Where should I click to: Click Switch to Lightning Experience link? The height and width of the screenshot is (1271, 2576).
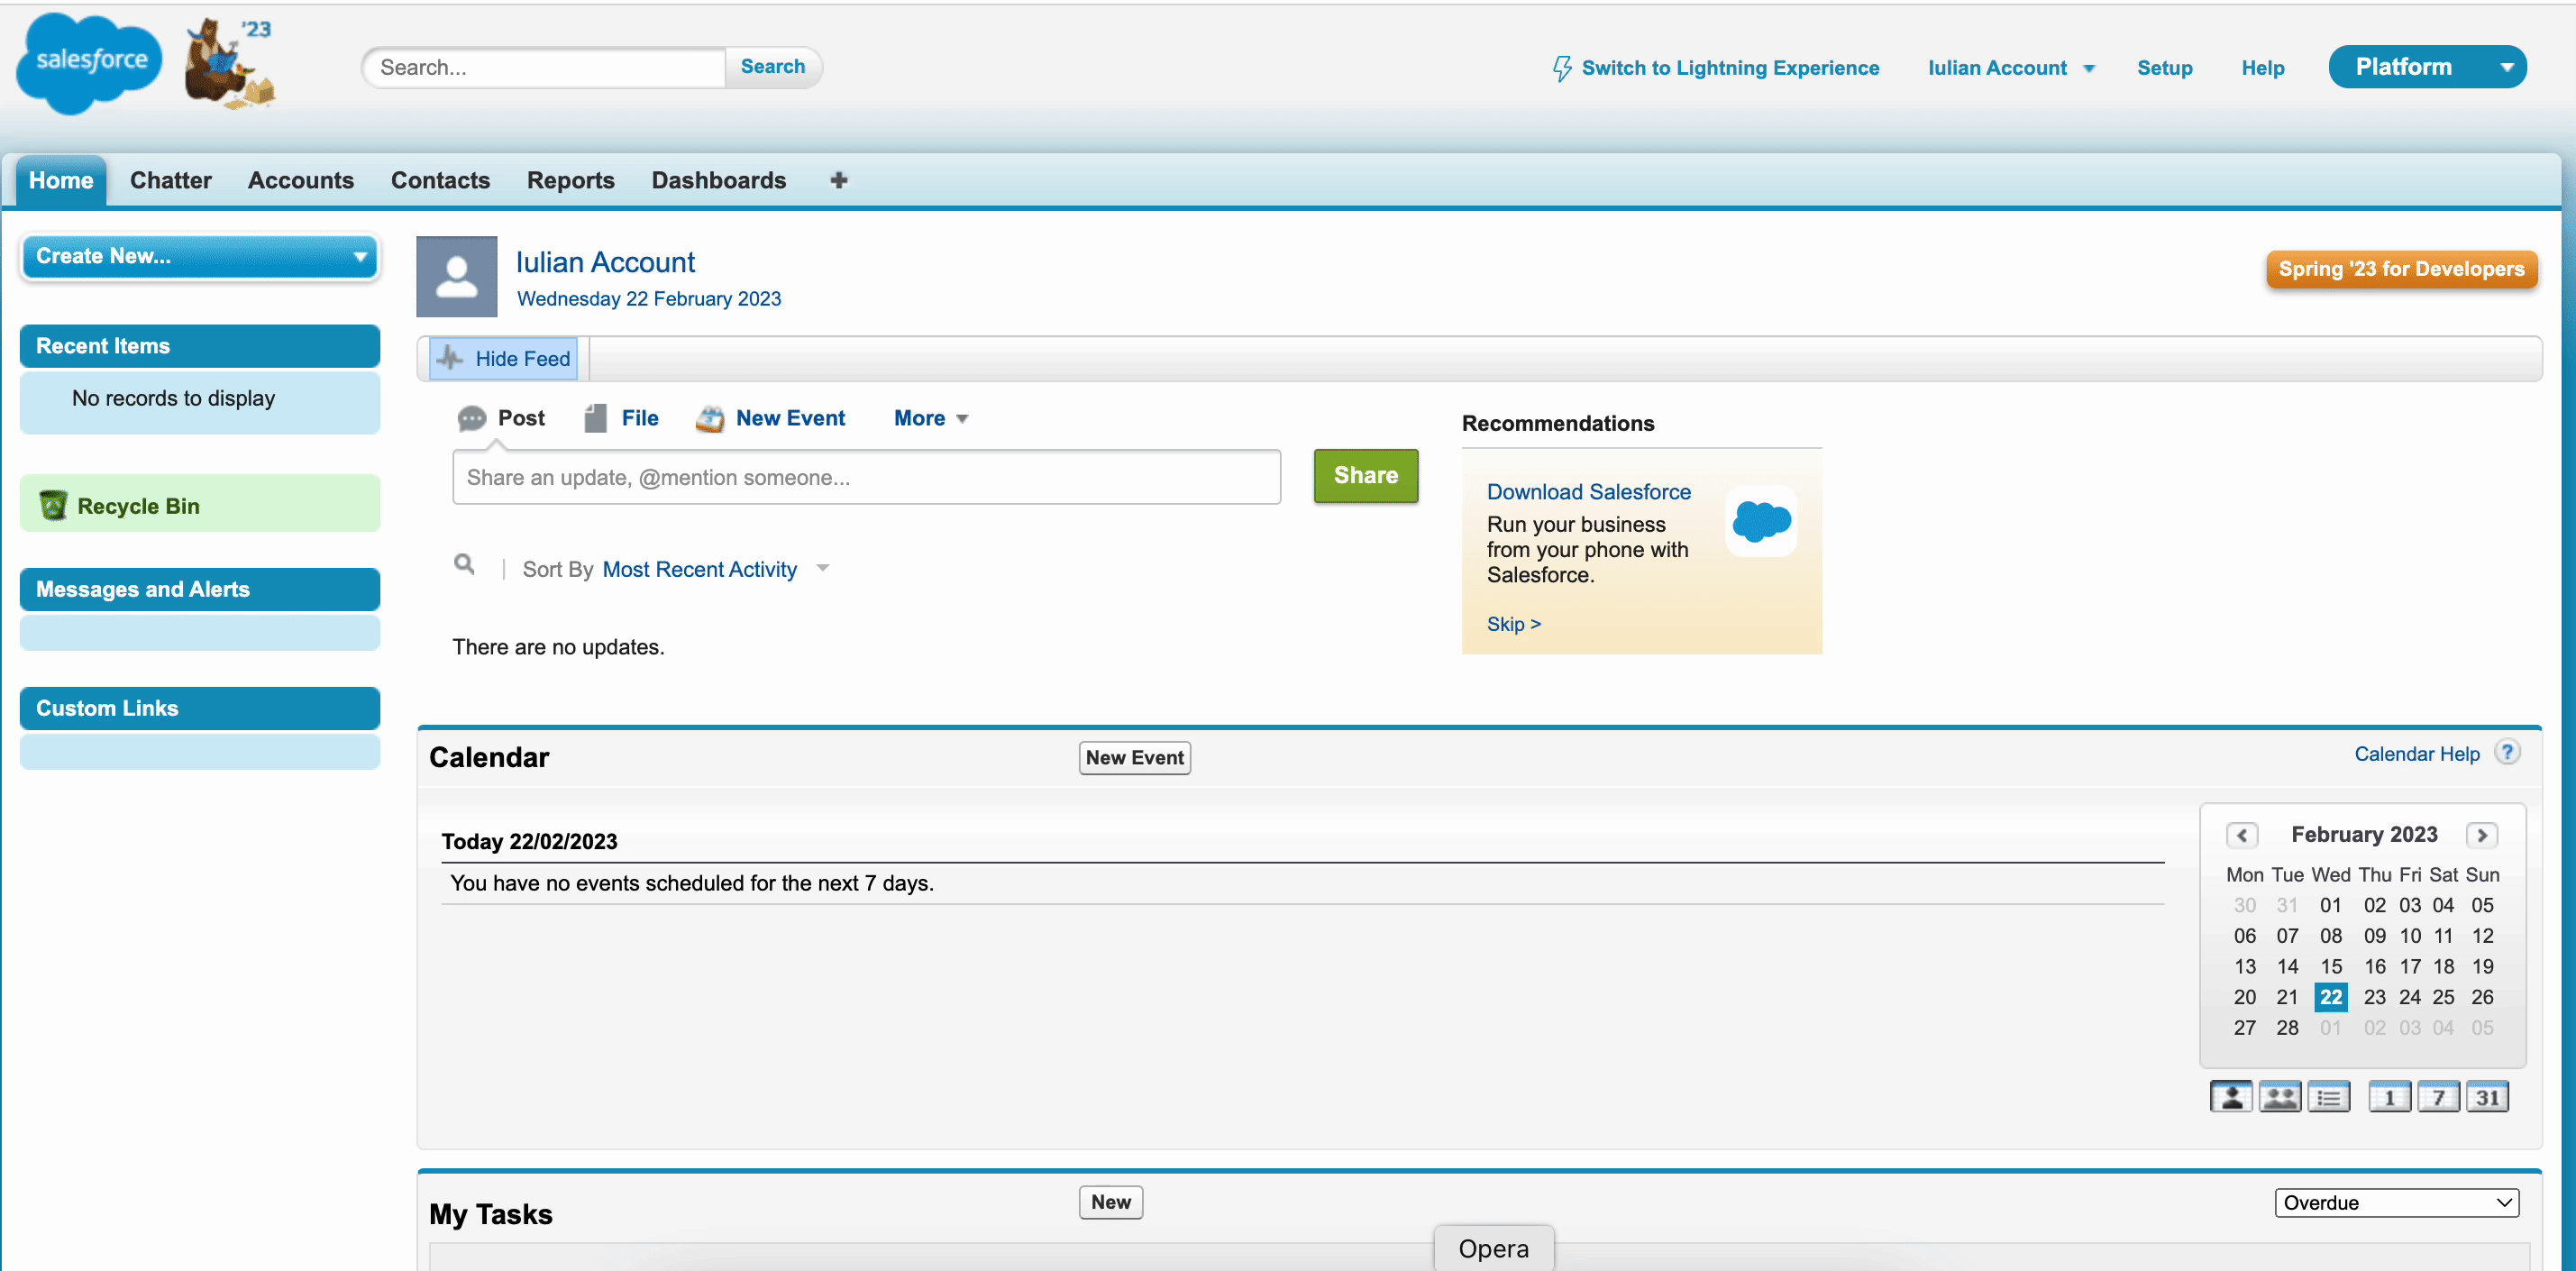pyautogui.click(x=1730, y=68)
